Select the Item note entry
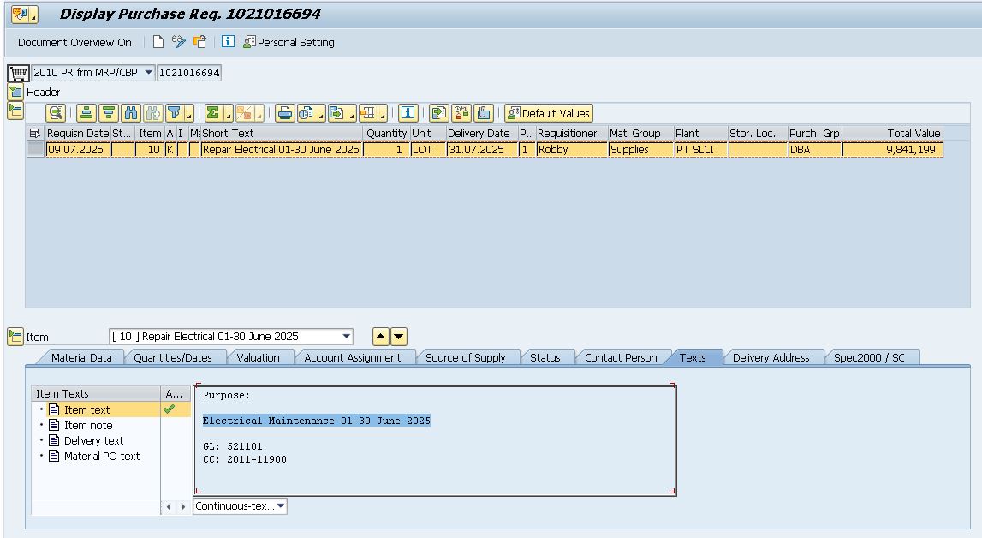 point(88,425)
